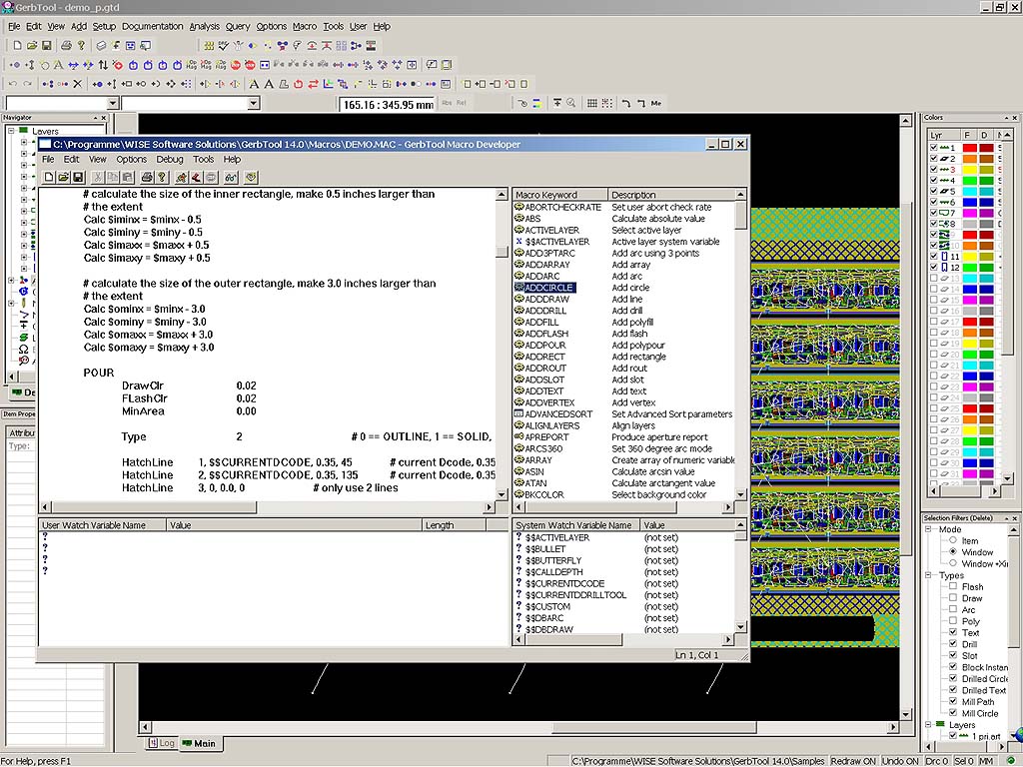Viewport: 1023px width, 767px height.
Task: Click the yellow grid icon in Analysis toolbar
Action: [x=209, y=46]
